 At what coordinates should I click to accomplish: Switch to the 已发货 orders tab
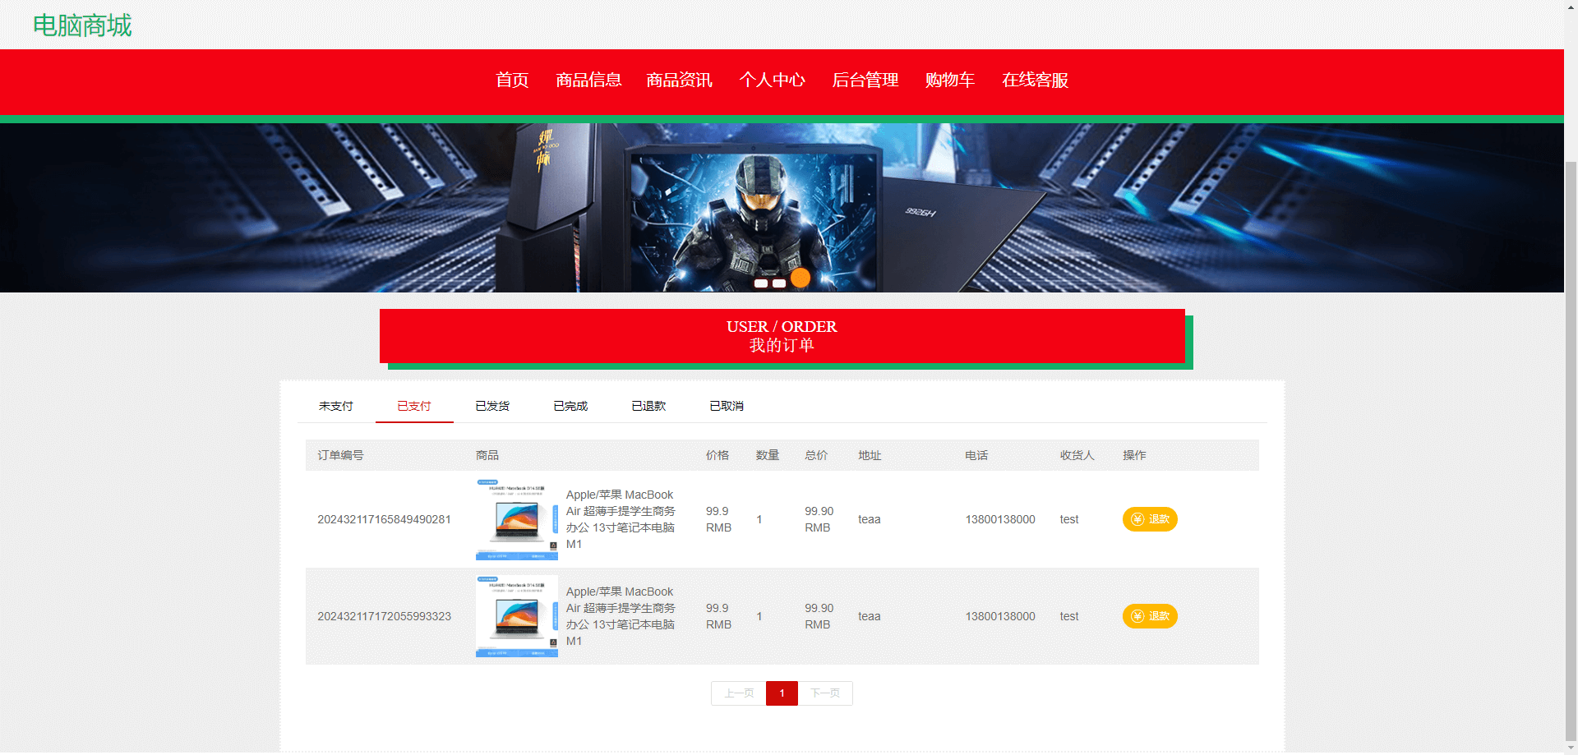(x=492, y=406)
